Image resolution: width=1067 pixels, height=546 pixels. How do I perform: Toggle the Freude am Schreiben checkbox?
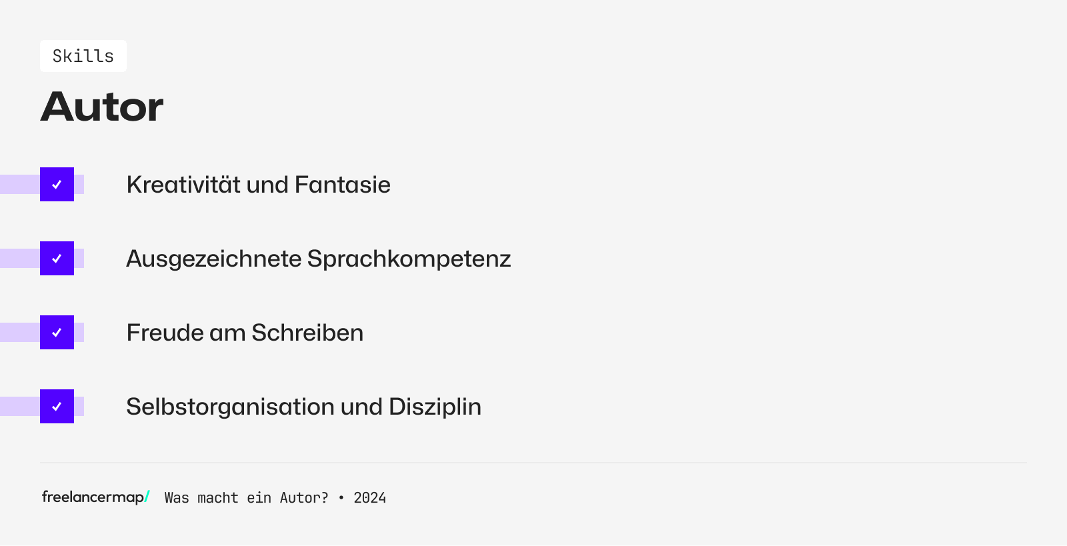click(57, 333)
